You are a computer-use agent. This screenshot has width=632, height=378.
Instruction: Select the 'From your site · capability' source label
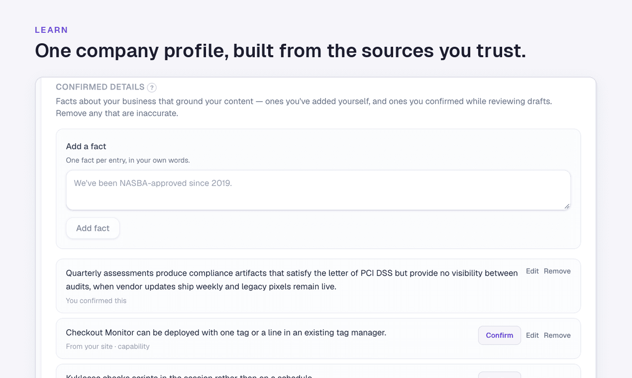107,346
